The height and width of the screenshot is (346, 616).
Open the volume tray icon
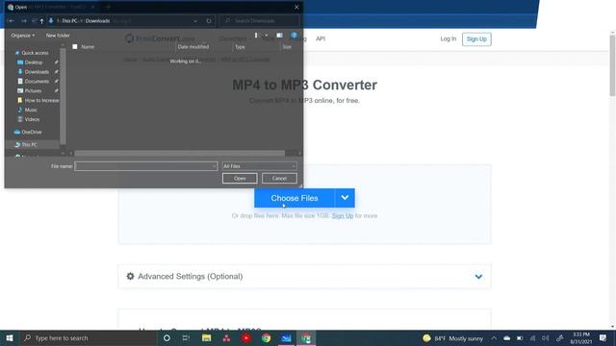pos(546,338)
